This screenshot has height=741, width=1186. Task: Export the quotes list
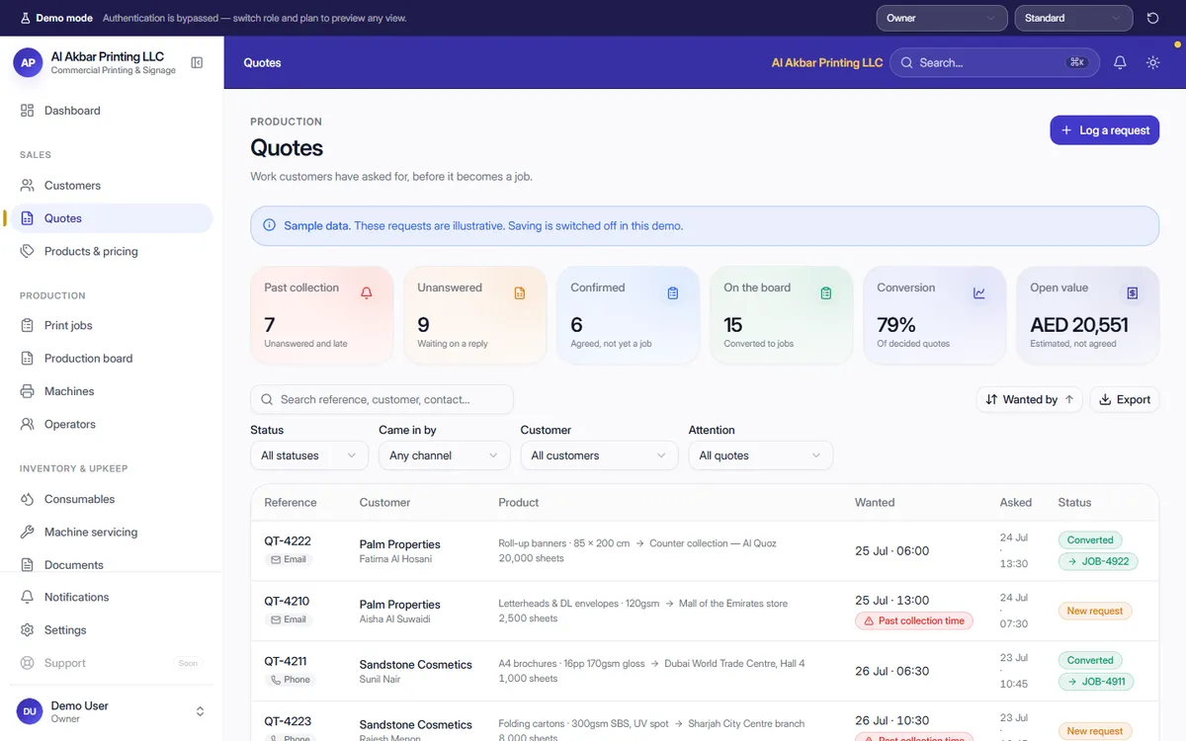tap(1125, 400)
